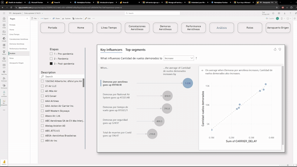Tick the AAA Airlines checkbox

tap(43, 101)
